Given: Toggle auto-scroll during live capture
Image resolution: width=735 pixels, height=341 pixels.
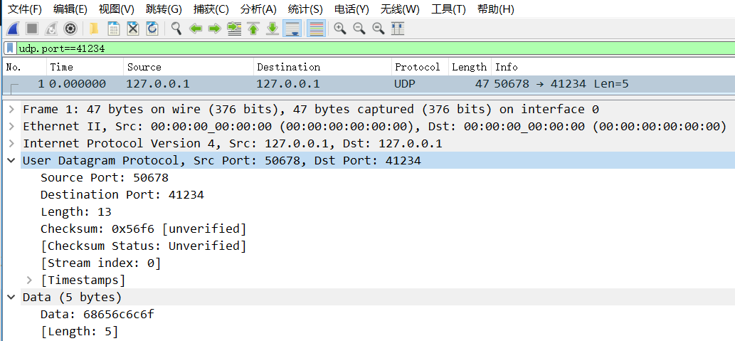Looking at the screenshot, I should tap(292, 28).
